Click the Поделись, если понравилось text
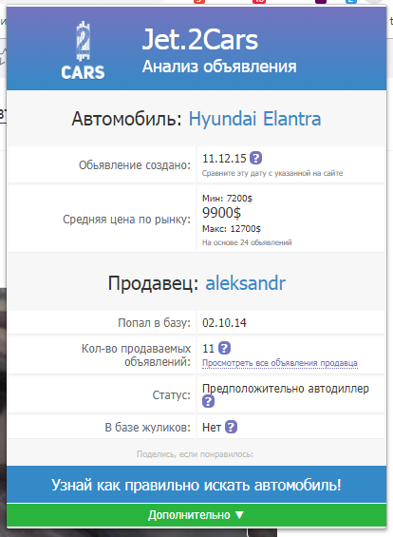The width and height of the screenshot is (393, 537). (x=195, y=454)
